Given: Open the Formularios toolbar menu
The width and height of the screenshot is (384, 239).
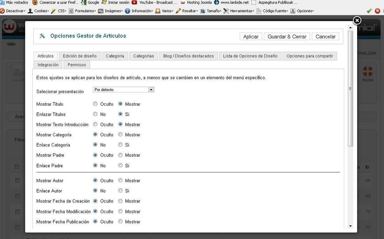Looking at the screenshot, I should click(x=82, y=11).
